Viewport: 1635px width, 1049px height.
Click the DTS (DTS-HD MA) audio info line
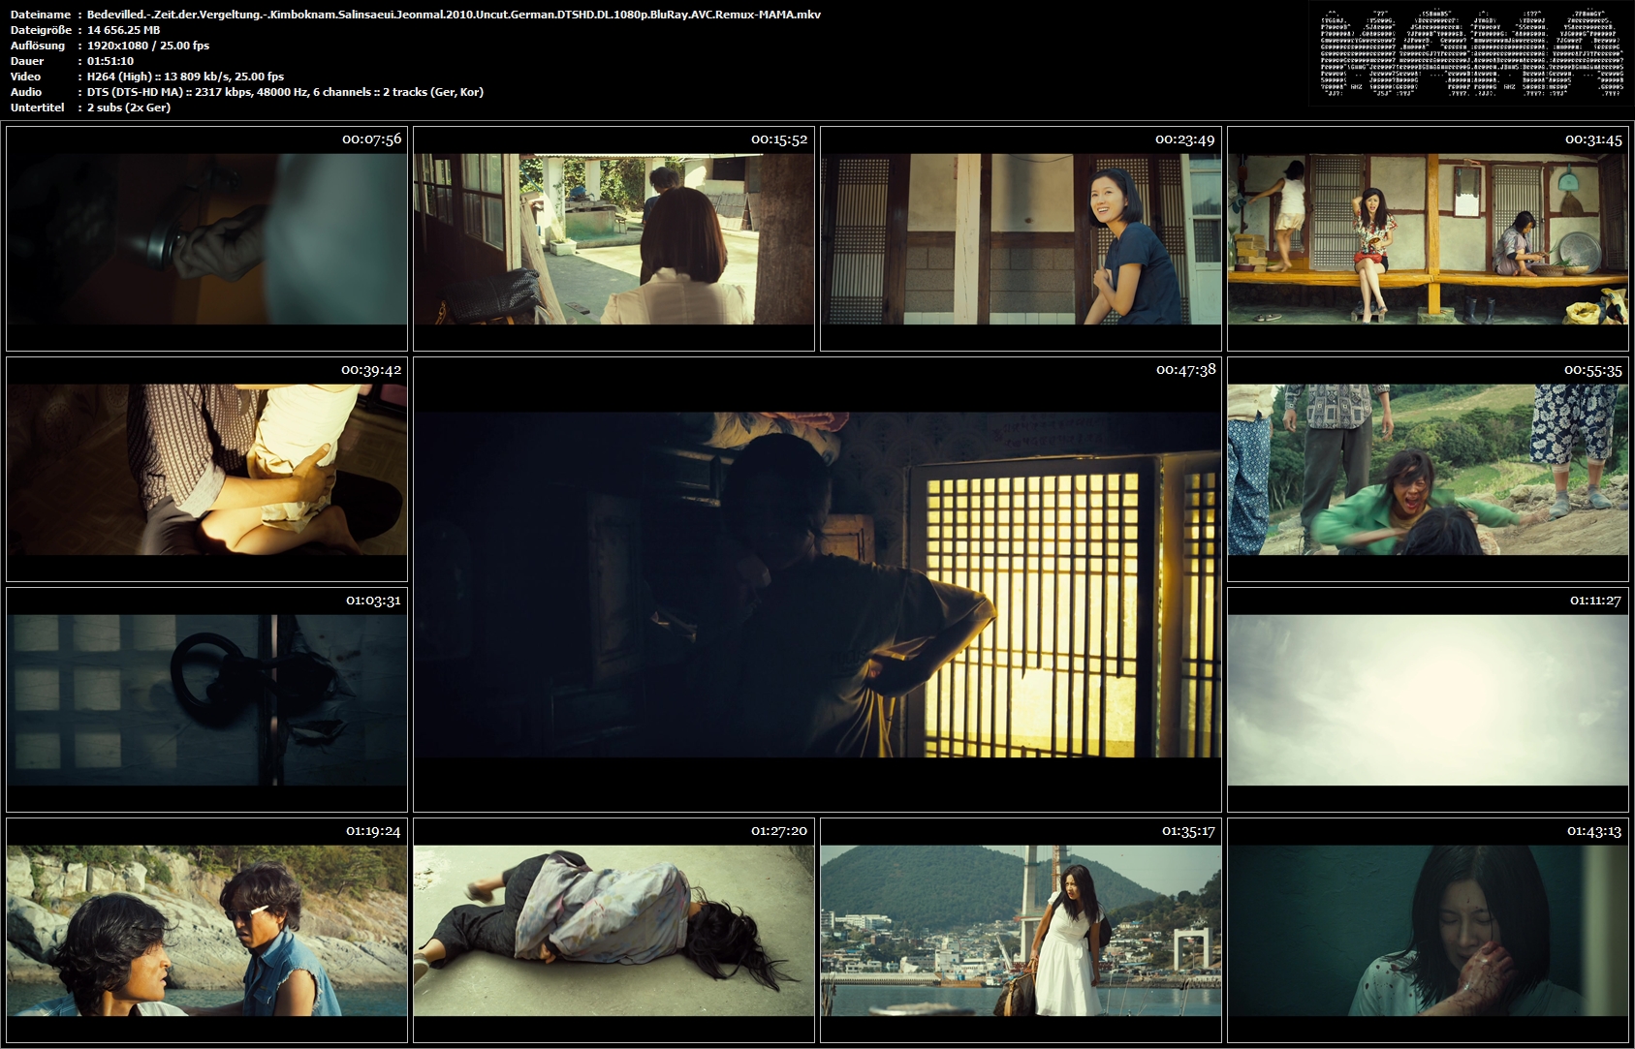tap(285, 92)
